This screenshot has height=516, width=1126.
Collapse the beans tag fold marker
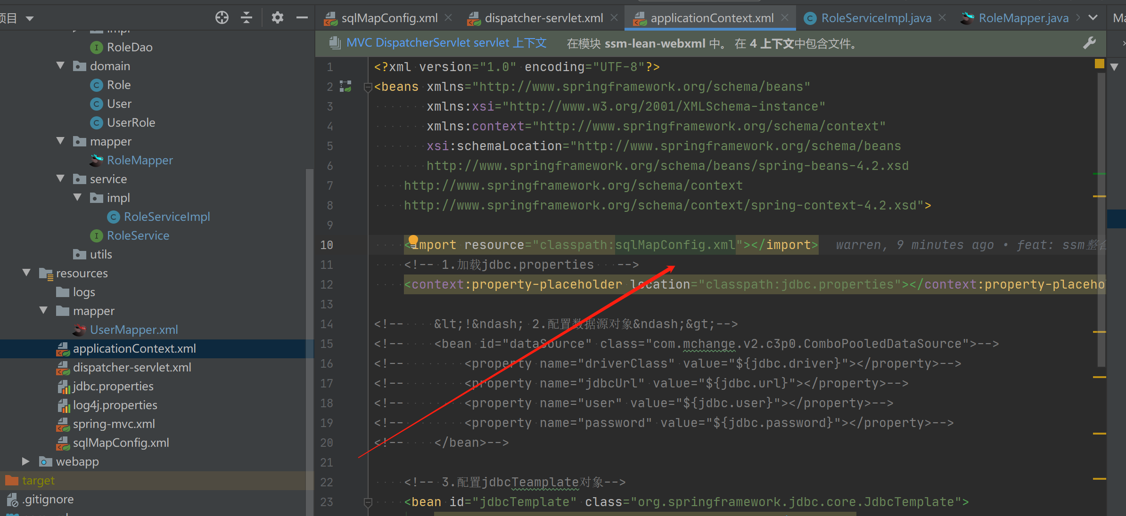[368, 87]
